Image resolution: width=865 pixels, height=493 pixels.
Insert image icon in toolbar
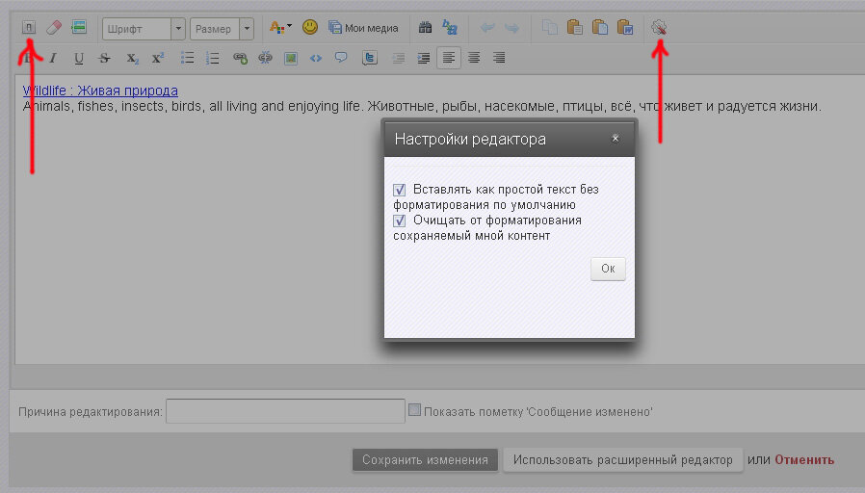click(290, 58)
